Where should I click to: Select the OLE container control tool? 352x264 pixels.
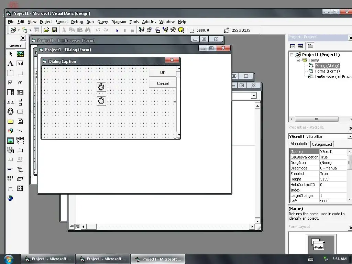tap(11, 150)
